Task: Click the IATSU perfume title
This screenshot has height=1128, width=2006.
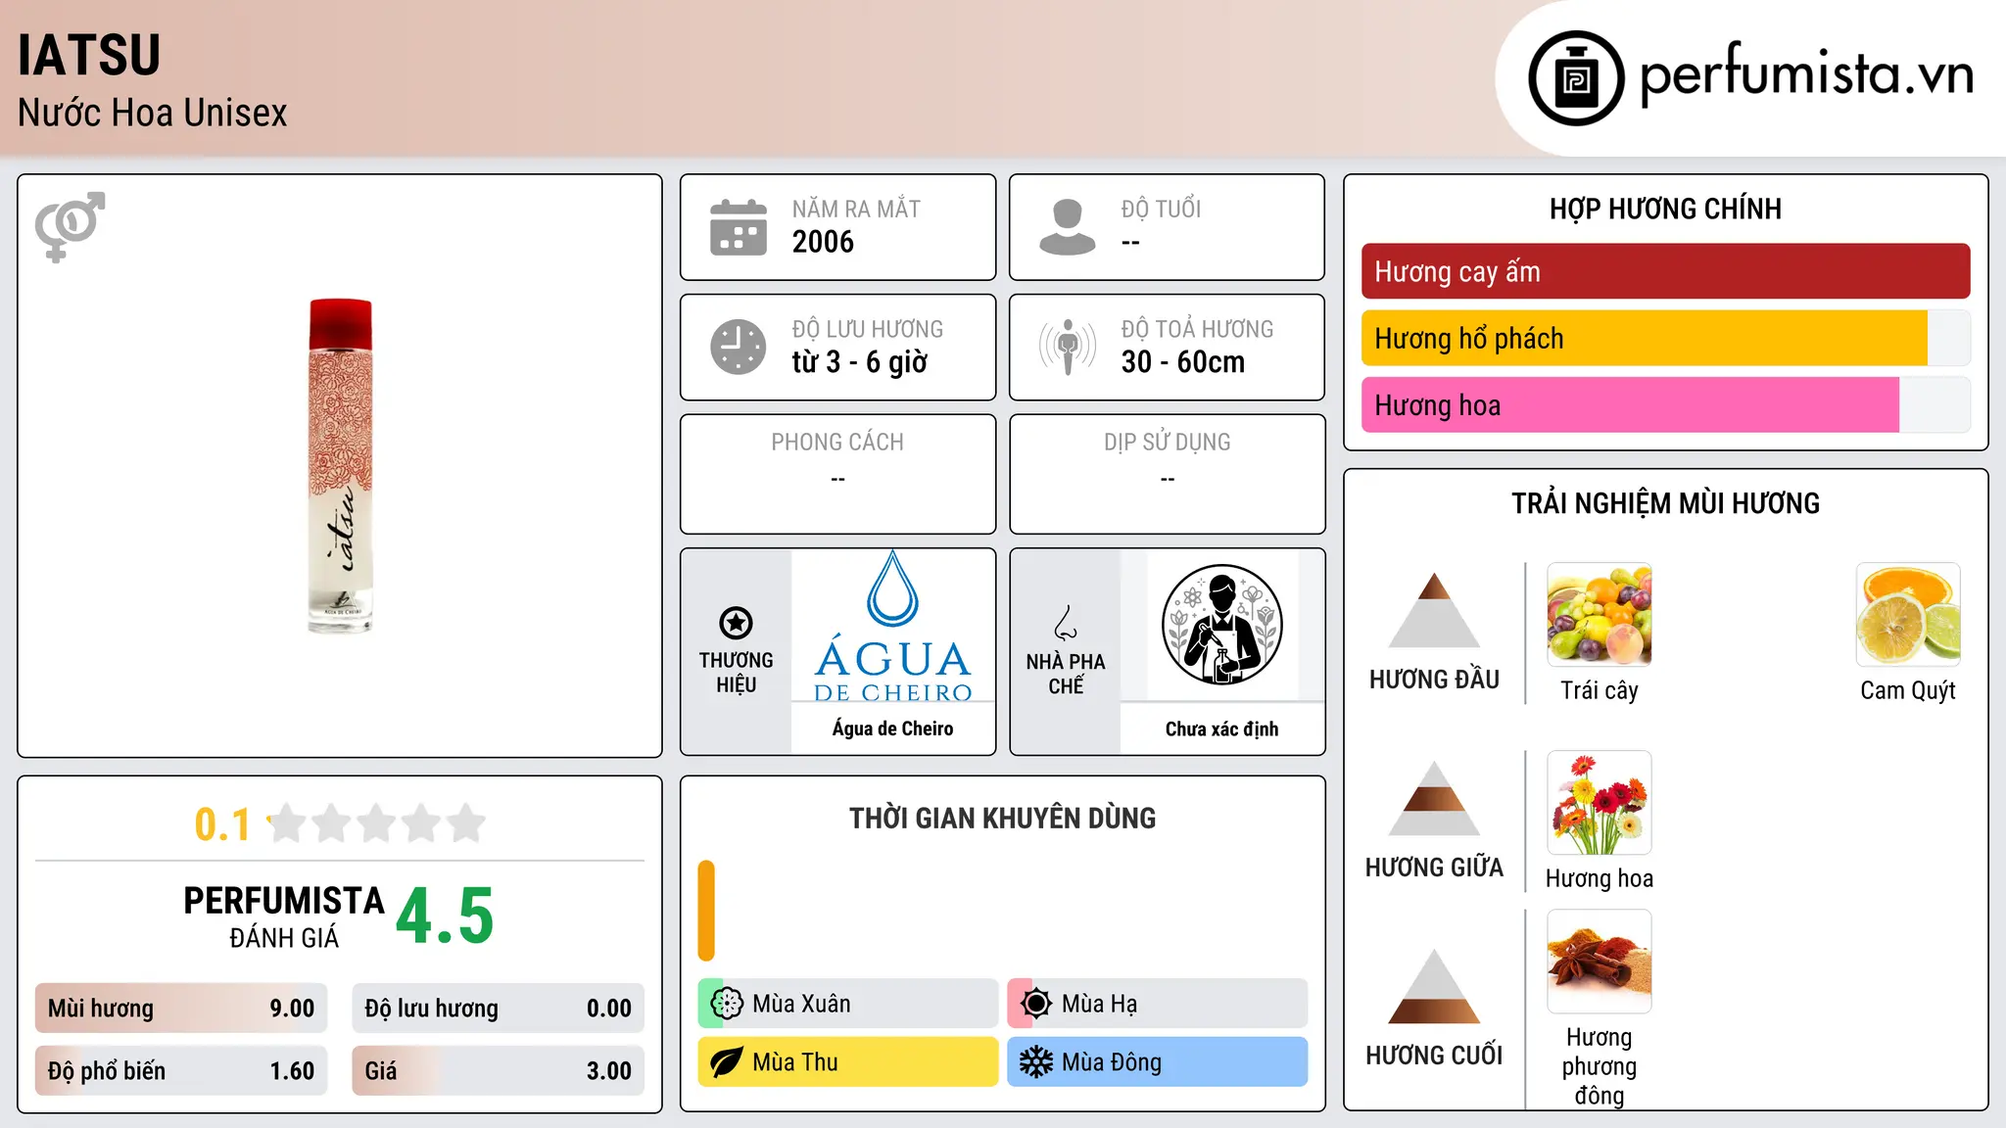Action: [89, 55]
